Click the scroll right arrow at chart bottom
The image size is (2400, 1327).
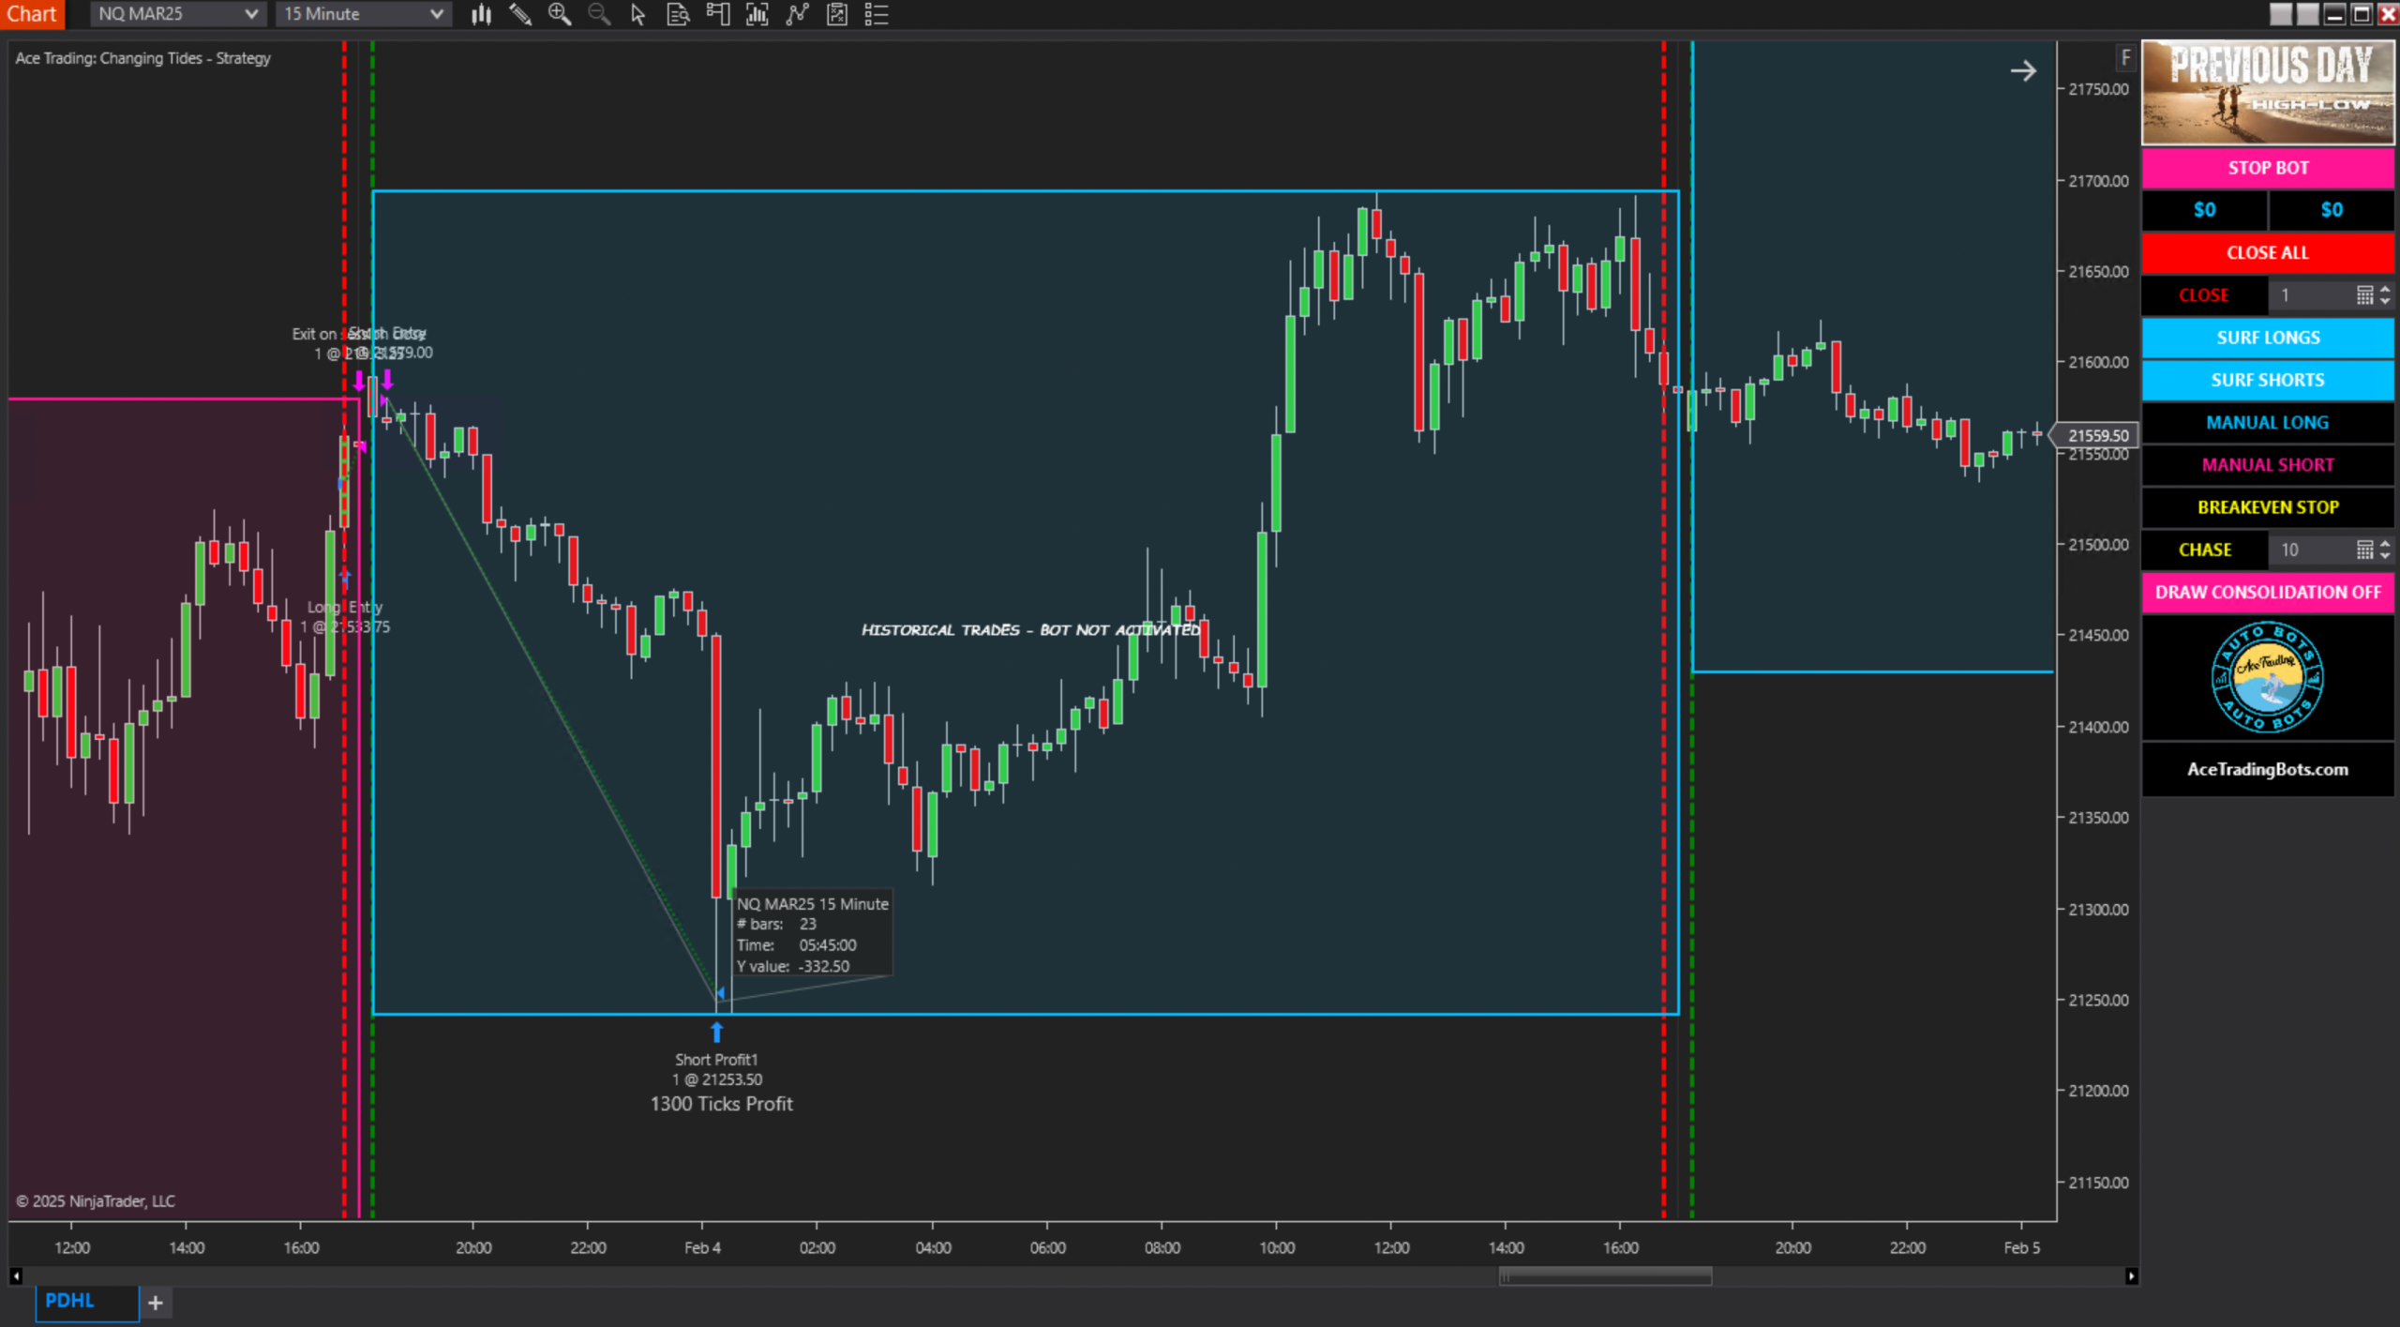pyautogui.click(x=2131, y=1275)
